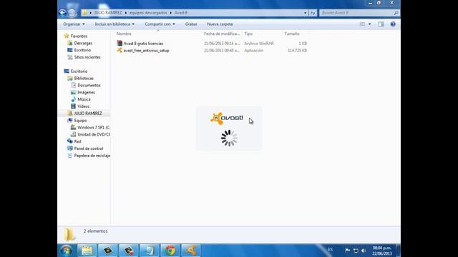The image size is (458, 257).
Task: Open the Música library
Action: pos(84,99)
